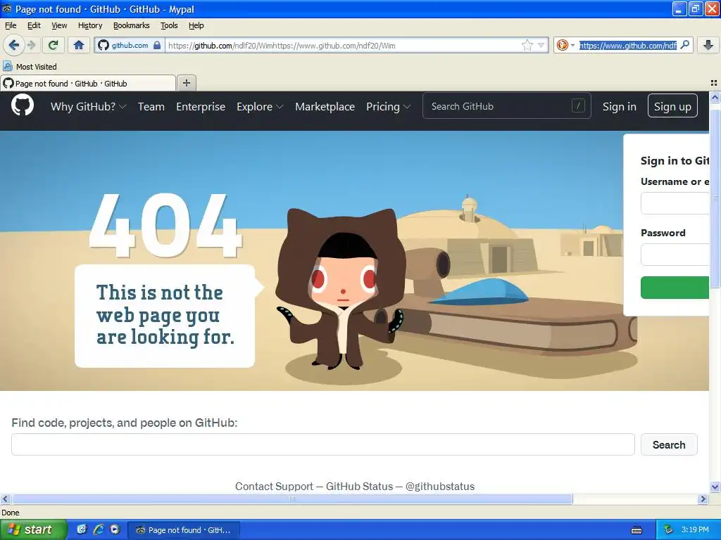
Task: Click the slash shortcut key icon in search
Action: pos(578,106)
